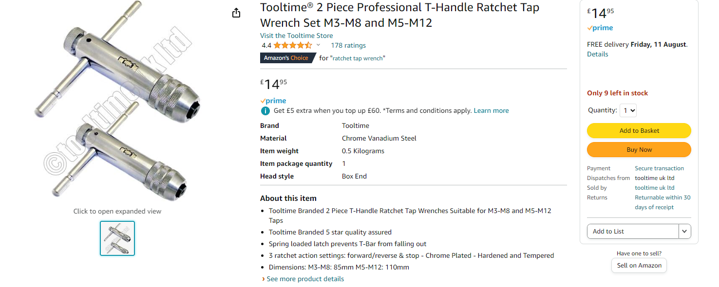
Task: Expand the Add to List dropdown arrow
Action: pos(684,232)
